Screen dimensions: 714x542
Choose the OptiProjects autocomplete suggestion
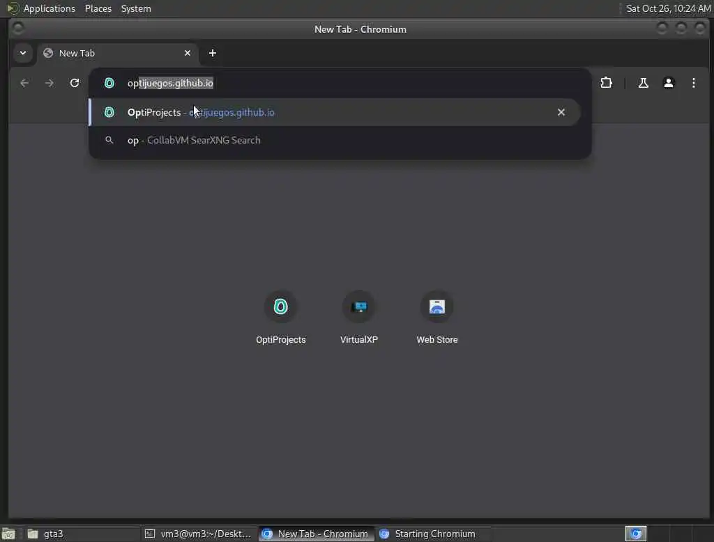coord(335,112)
